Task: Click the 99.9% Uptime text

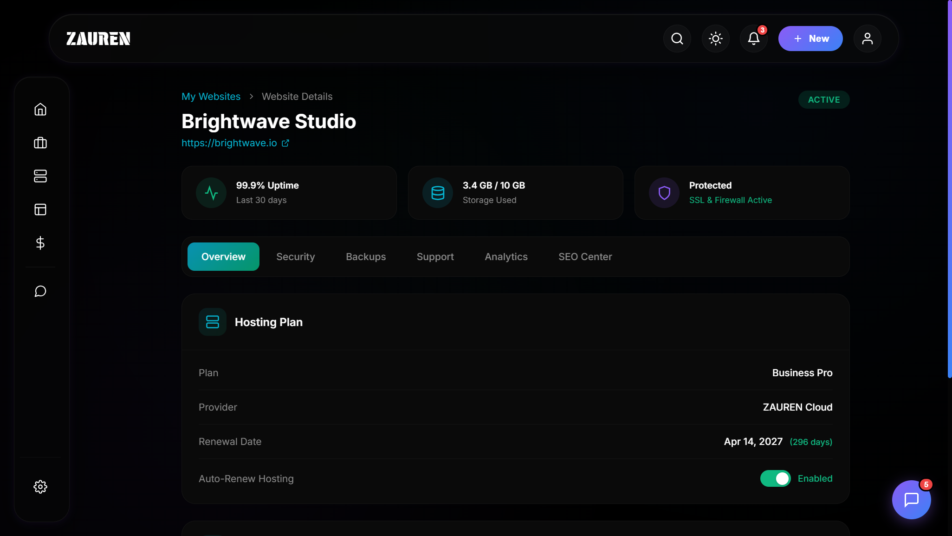Action: click(x=267, y=185)
